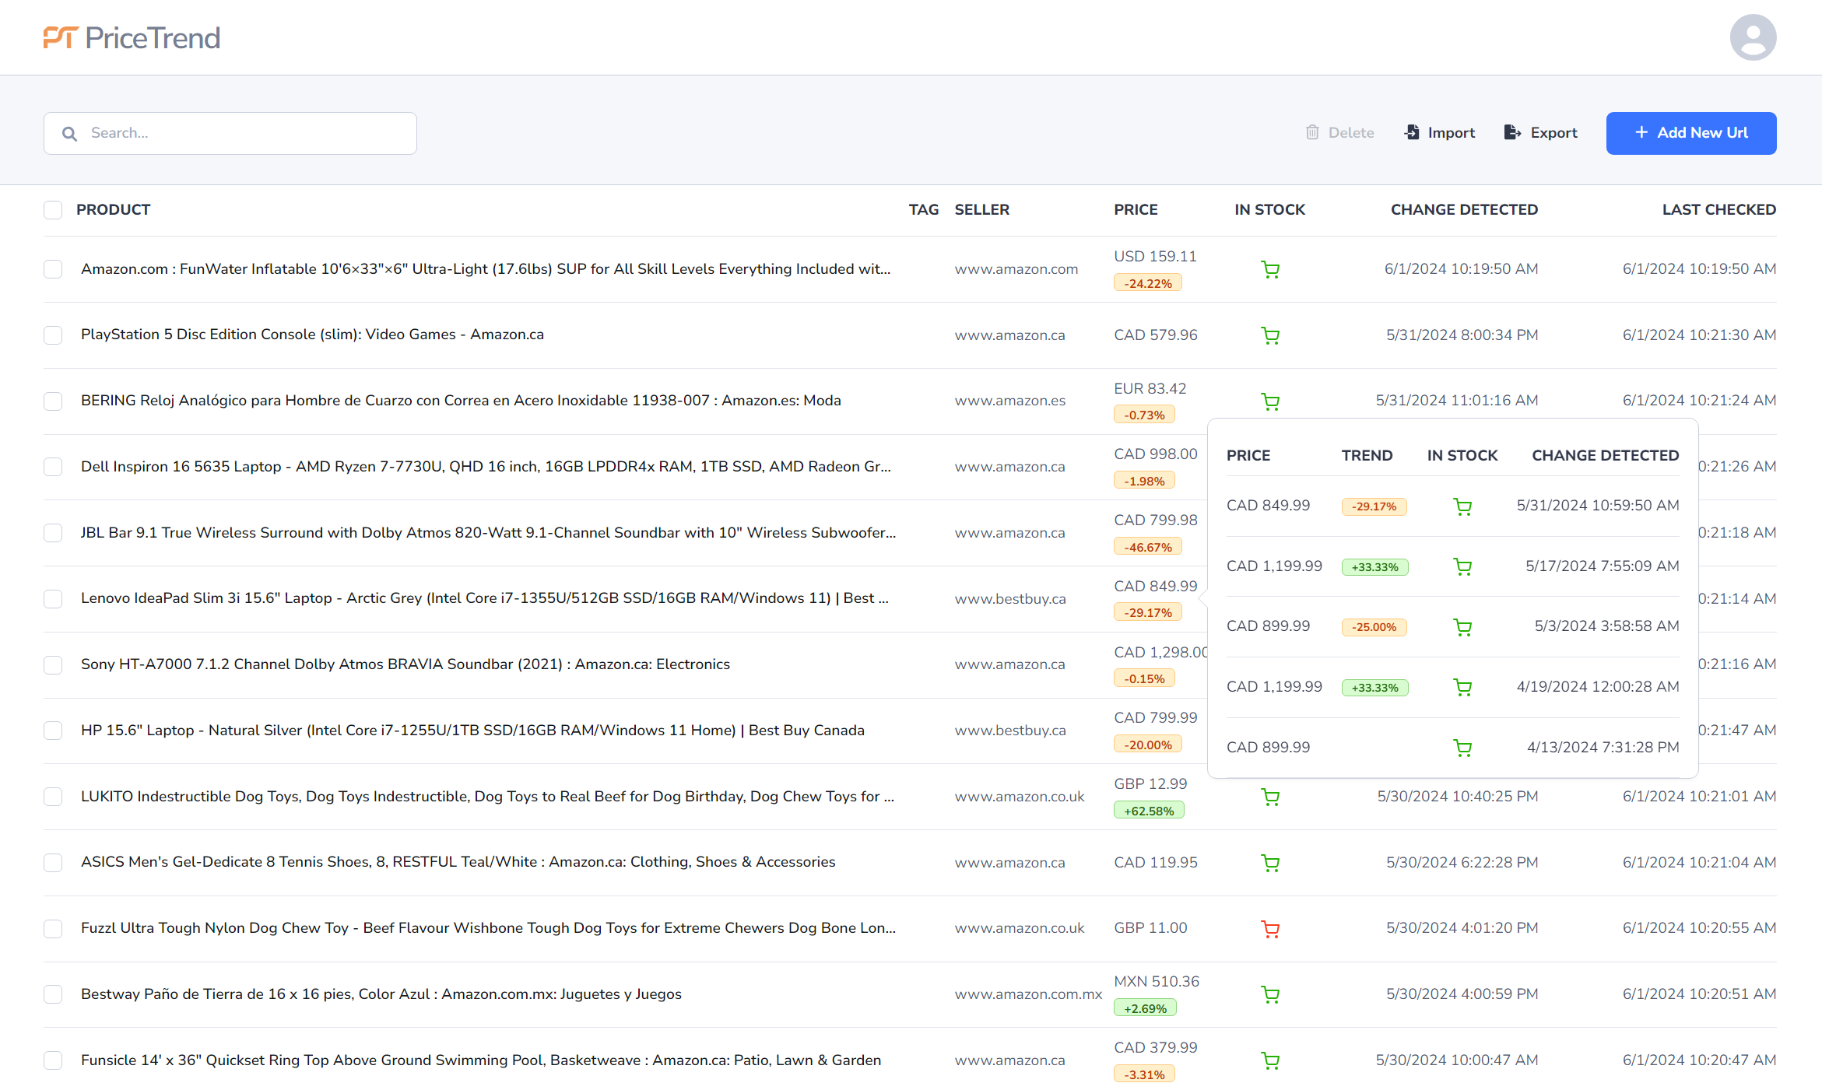The width and height of the screenshot is (1822, 1090).
Task: Open the www.bestbuy.ca link for the Lenovo IdeaPad
Action: tap(1010, 598)
